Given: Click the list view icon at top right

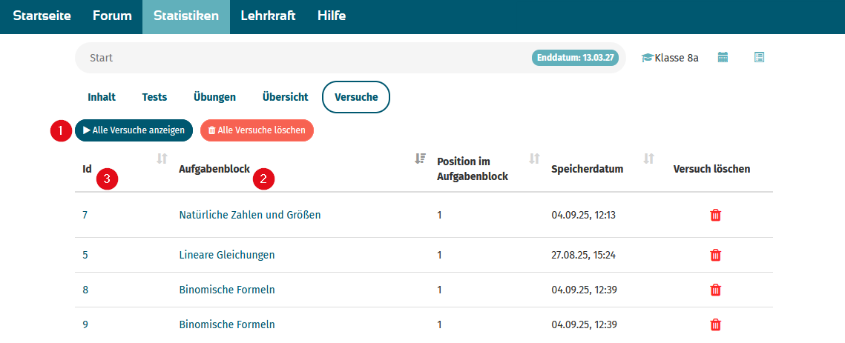Looking at the screenshot, I should click(x=759, y=58).
